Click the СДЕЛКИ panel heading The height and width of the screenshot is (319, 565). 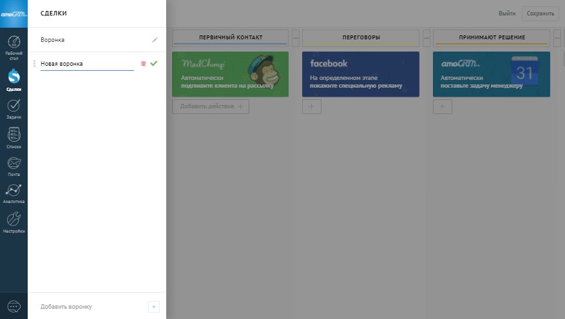tap(53, 14)
